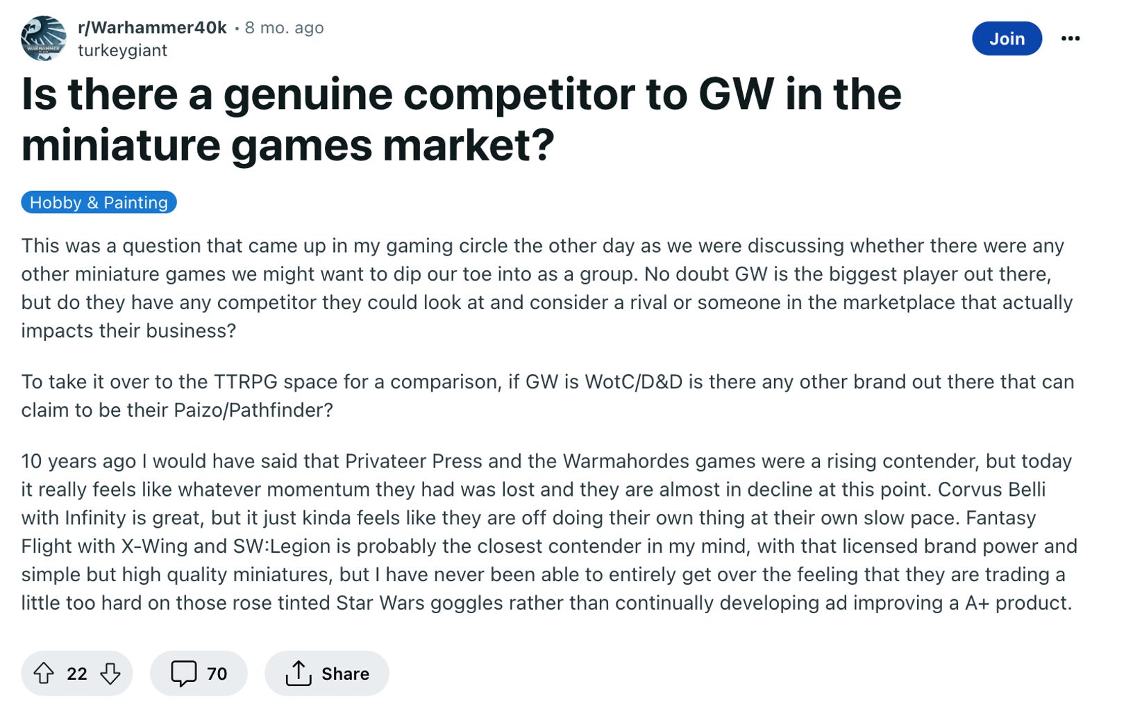Open the post overflow menu (three dots)

coord(1071,39)
